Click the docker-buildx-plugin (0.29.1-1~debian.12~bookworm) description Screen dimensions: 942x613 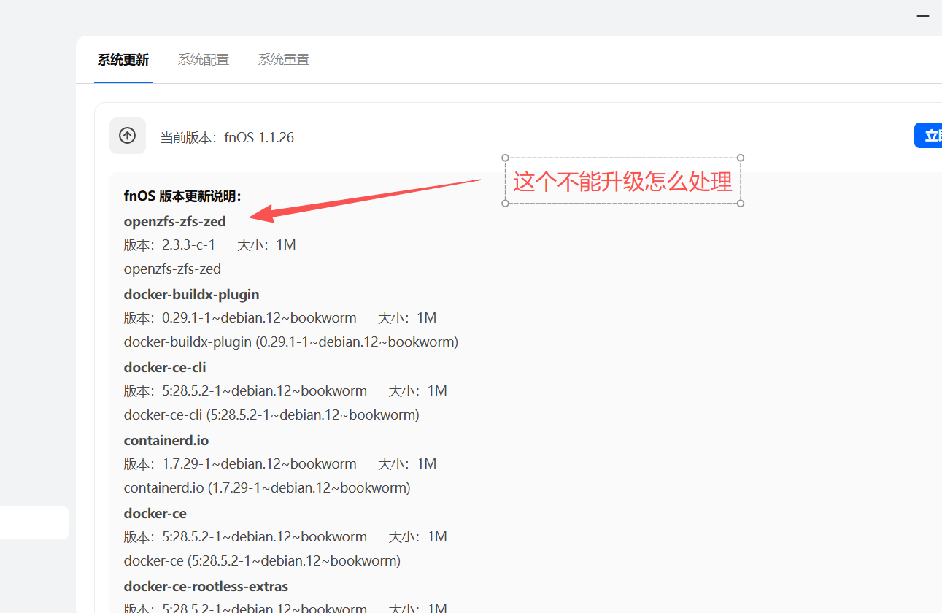coord(291,342)
